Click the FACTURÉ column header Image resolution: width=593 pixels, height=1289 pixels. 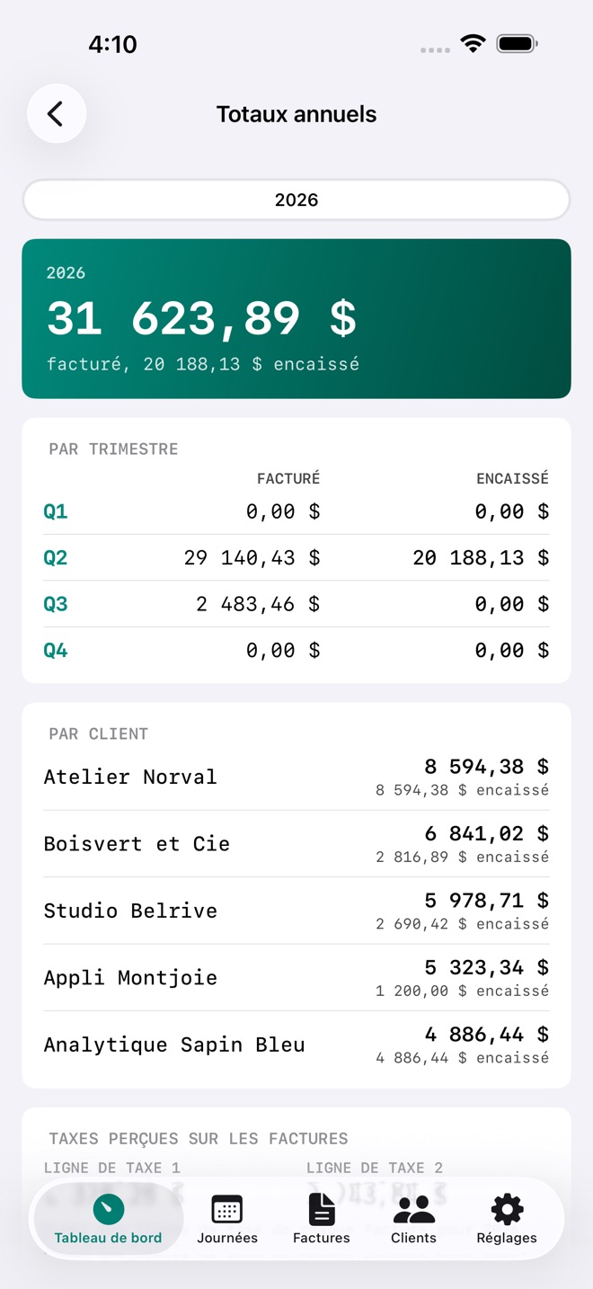click(288, 479)
